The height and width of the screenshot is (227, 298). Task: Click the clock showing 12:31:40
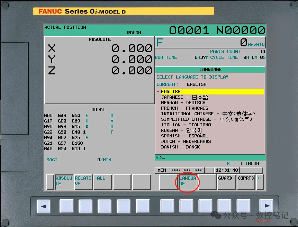(227, 170)
